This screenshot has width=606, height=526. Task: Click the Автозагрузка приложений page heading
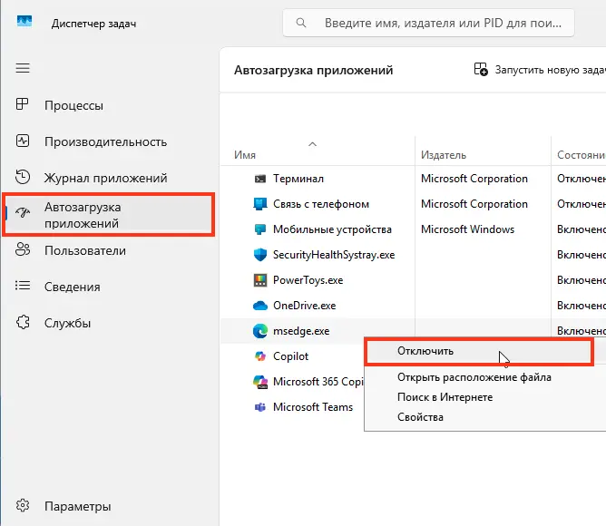pos(314,71)
